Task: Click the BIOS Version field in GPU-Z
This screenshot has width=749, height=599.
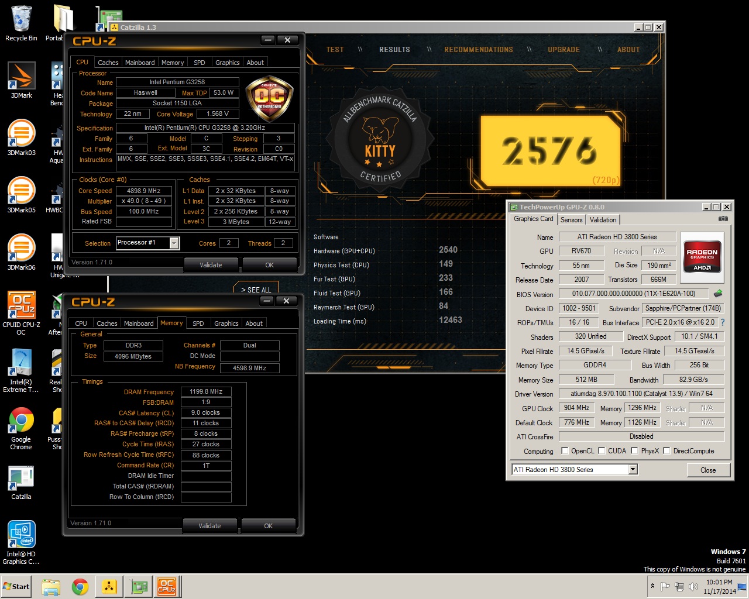Action: pyautogui.click(x=634, y=294)
